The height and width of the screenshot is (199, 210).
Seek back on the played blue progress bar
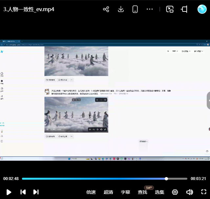tap(94, 179)
